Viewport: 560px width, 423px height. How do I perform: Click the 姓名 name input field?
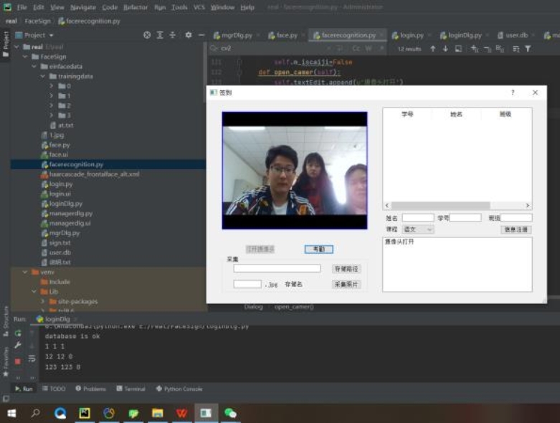[x=417, y=218]
